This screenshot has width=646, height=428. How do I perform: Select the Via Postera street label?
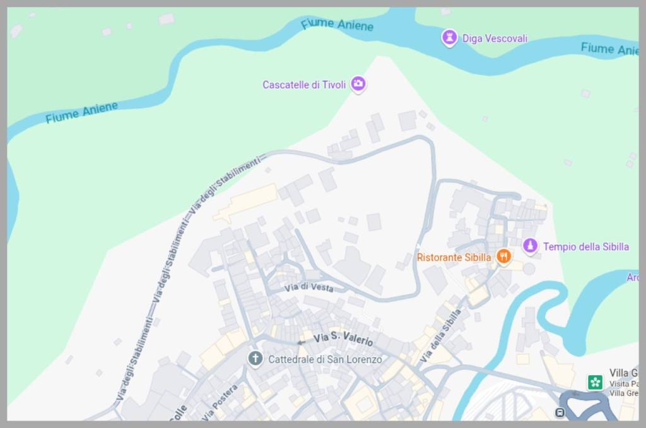click(220, 402)
